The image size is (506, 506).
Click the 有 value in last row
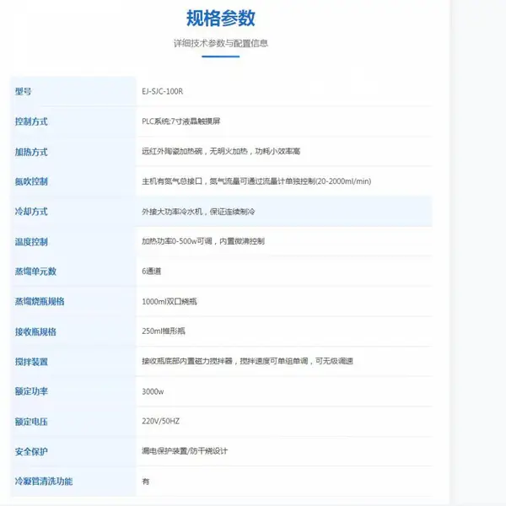click(146, 482)
